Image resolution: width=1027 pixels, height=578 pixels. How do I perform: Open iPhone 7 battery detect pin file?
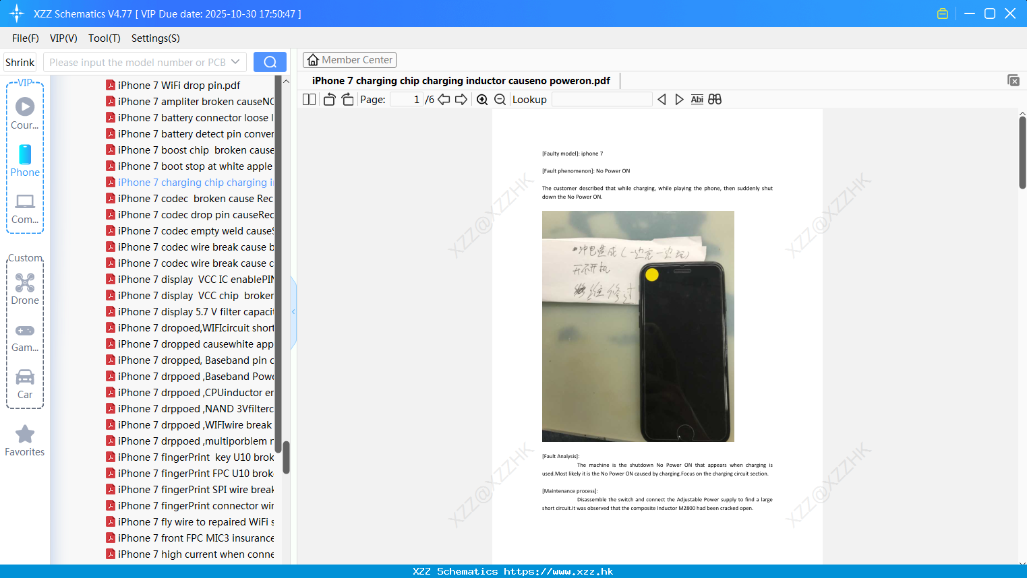click(189, 134)
